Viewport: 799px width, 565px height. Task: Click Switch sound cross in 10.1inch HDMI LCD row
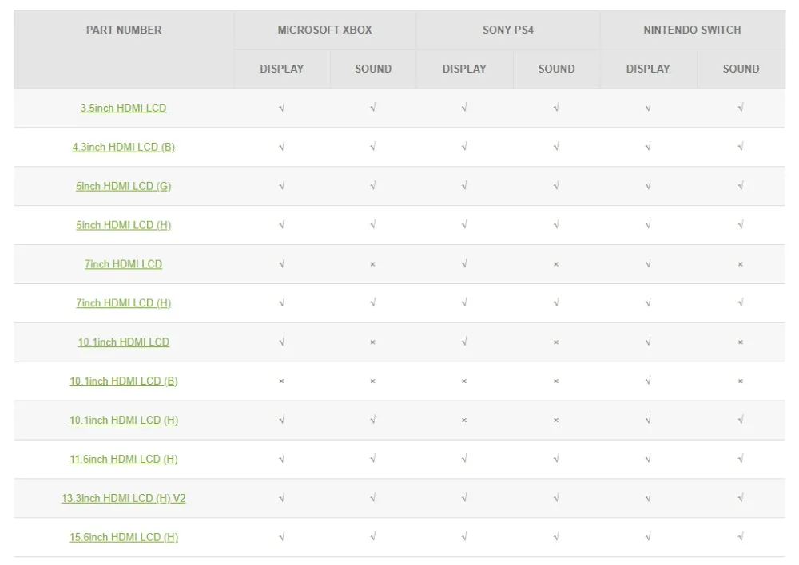741,342
